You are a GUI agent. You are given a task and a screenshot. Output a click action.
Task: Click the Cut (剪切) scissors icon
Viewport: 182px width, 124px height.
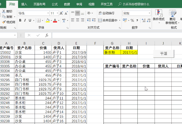point(4,11)
